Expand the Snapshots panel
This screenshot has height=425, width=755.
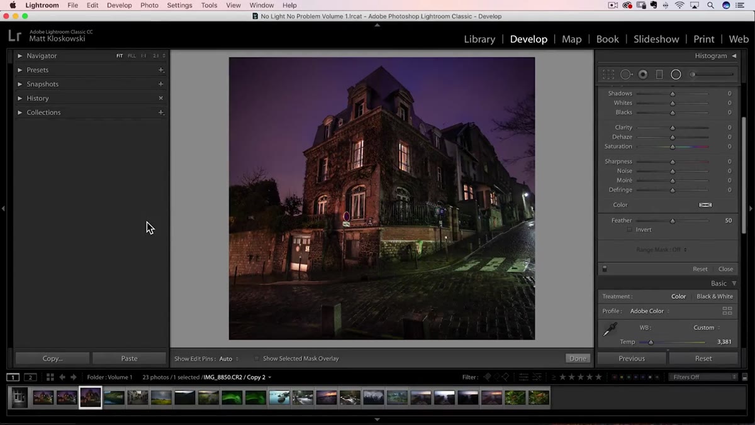(x=20, y=84)
